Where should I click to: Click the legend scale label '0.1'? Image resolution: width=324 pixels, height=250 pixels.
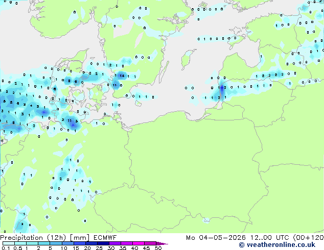point(6,248)
